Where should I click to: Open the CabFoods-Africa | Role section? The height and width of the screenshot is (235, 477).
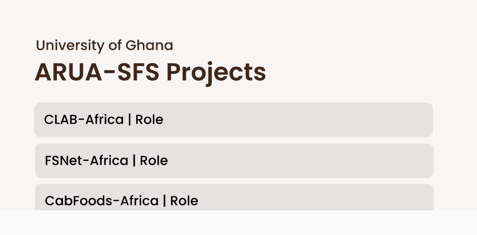(234, 199)
